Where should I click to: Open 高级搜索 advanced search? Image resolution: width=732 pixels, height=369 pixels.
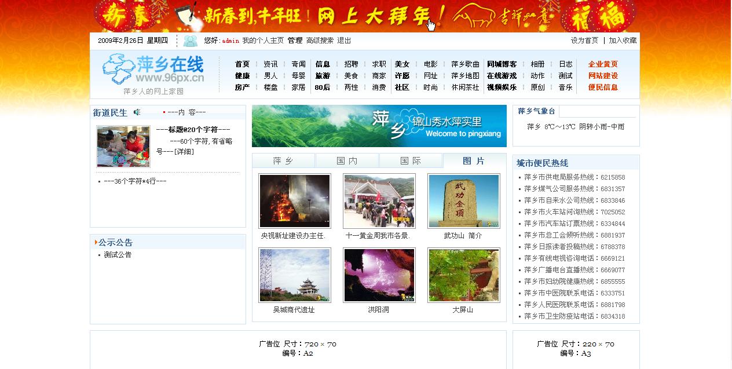coord(320,41)
